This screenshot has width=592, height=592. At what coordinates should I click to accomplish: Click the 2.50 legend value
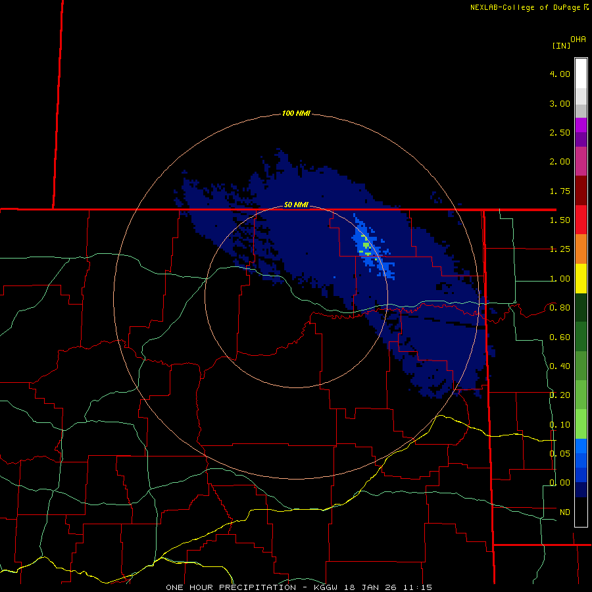pos(560,132)
